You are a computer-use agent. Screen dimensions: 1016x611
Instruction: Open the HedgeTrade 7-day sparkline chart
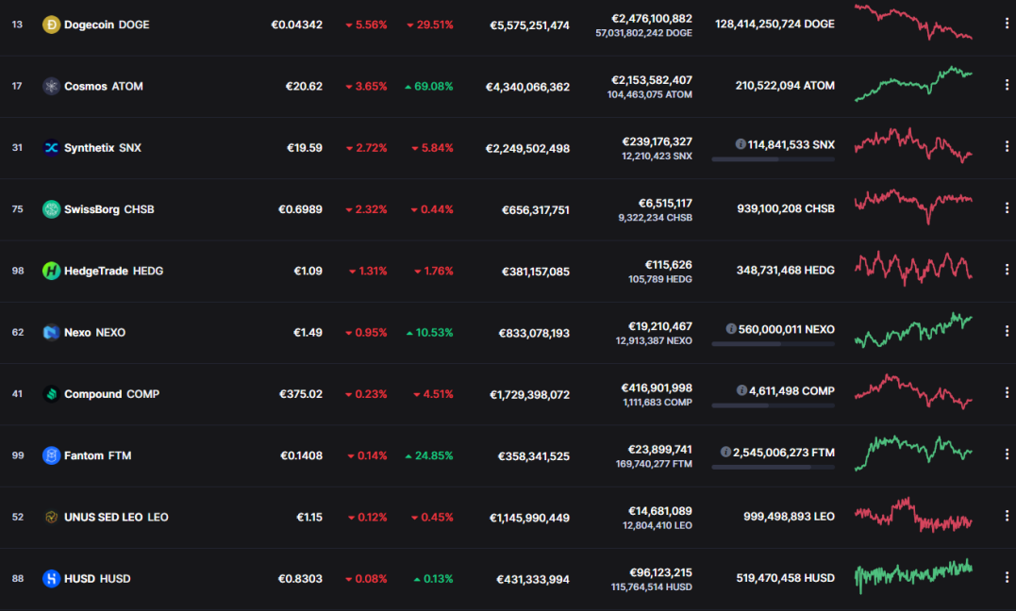tap(913, 269)
